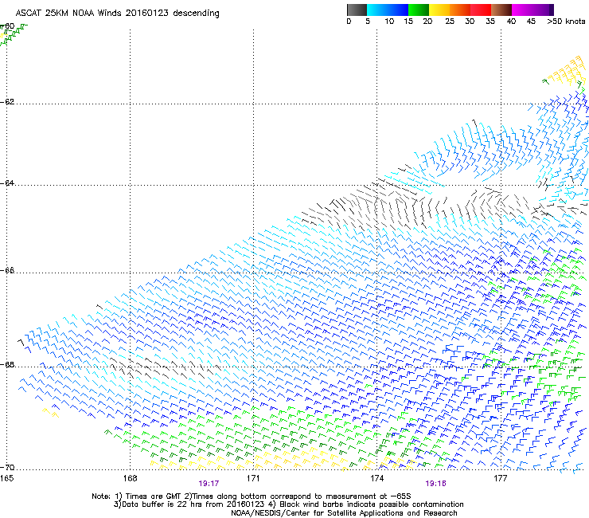This screenshot has width=589, height=518.
Task: Click the latitude label '-62'
Action: 7,102
